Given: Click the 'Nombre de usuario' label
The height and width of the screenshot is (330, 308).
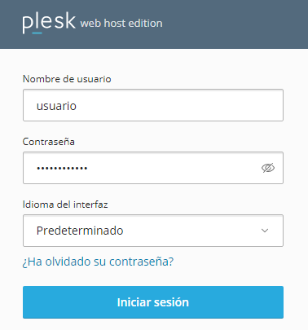Looking at the screenshot, I should tap(67, 79).
